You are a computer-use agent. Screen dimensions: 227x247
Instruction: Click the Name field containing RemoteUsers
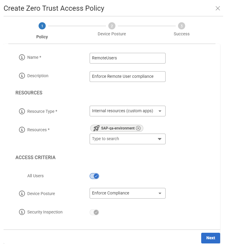[x=127, y=58]
